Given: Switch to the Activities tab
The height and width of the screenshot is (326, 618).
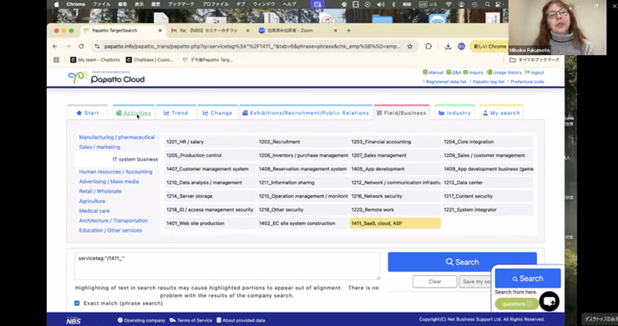Looking at the screenshot, I should click(134, 113).
